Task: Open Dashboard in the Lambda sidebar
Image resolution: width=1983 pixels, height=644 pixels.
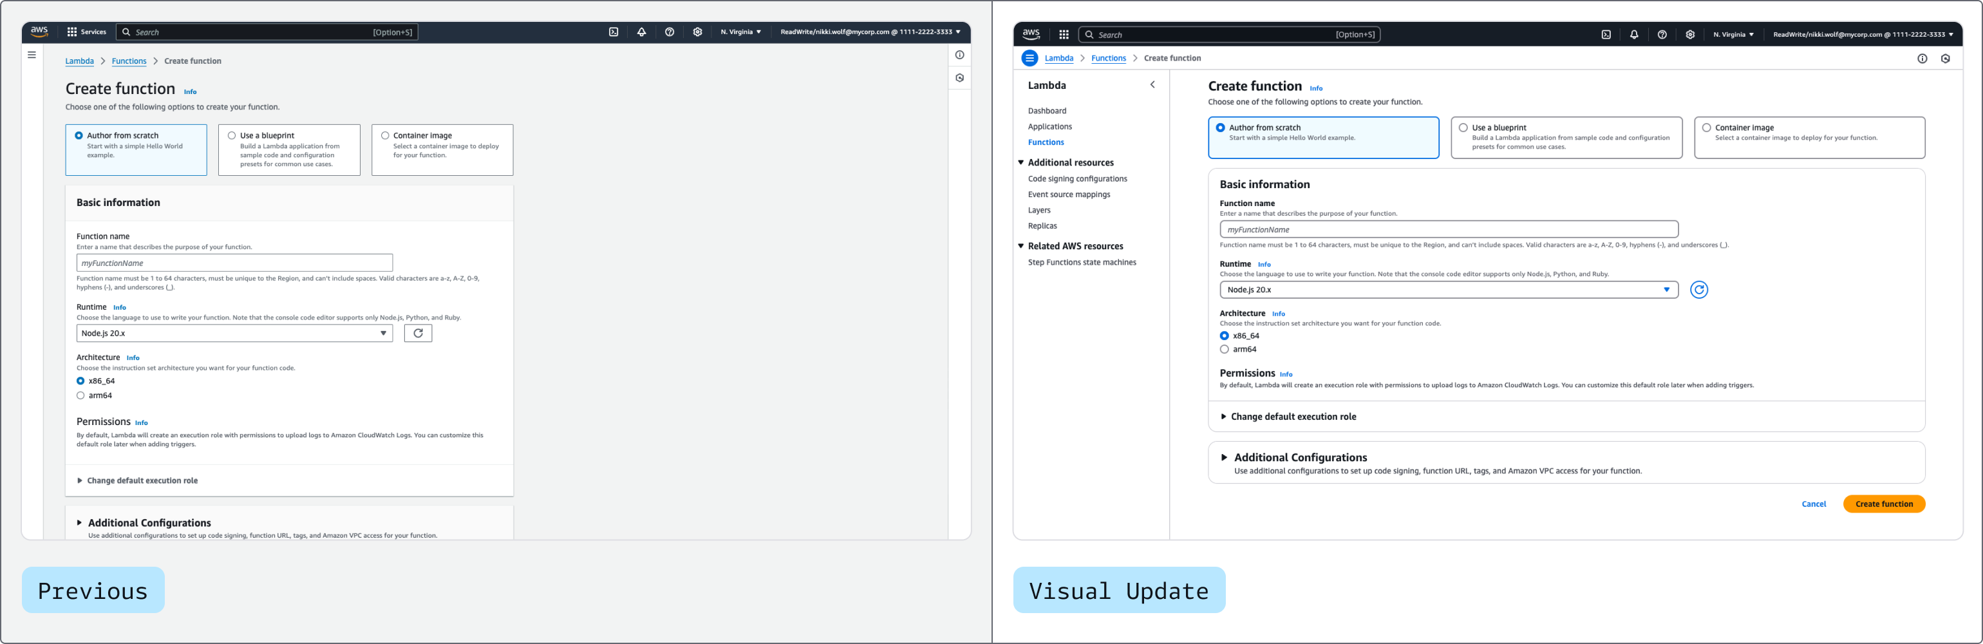Action: click(1047, 111)
